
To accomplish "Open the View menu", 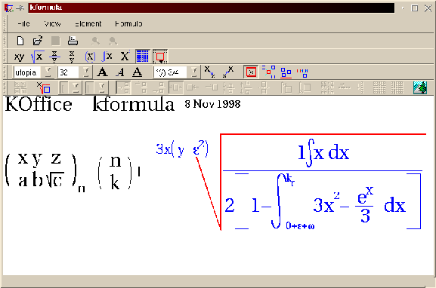I will (x=52, y=24).
